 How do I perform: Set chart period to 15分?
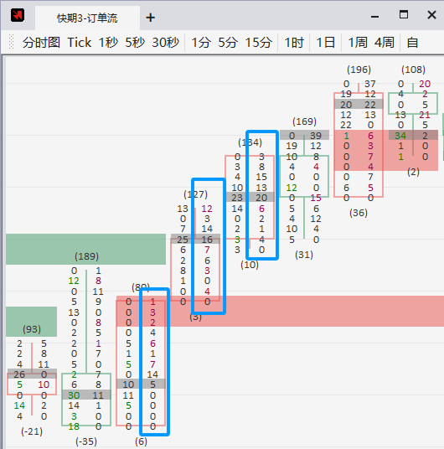pos(258,43)
